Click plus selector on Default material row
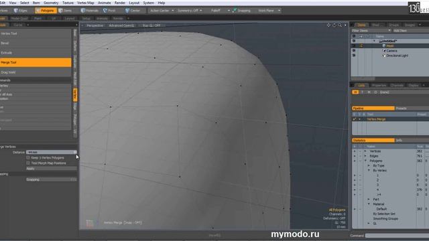This screenshot has height=241, width=429. click(355, 209)
